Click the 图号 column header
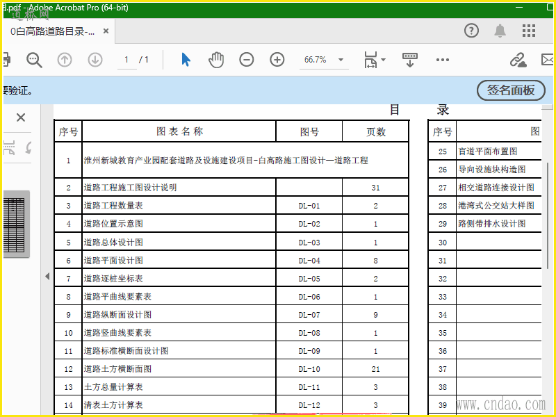 coord(309,132)
